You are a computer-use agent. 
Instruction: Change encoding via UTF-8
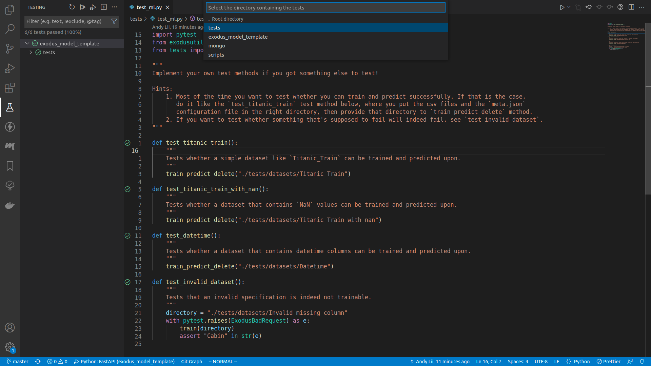pos(541,362)
